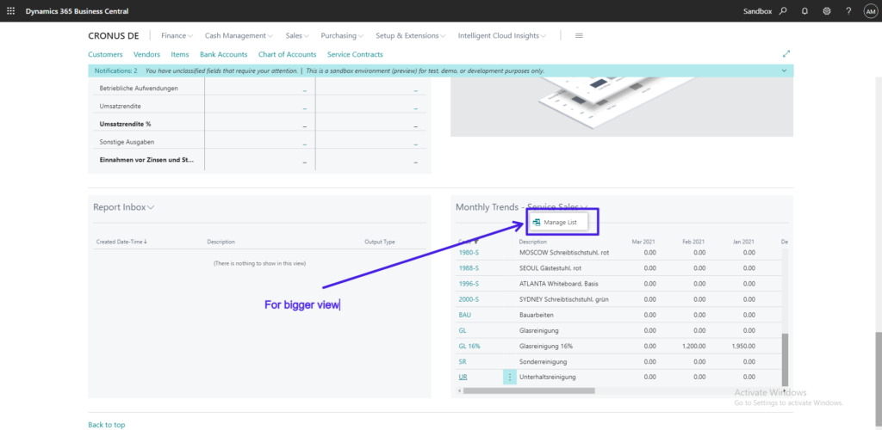Viewport: 882px width, 430px height.
Task: Open the Purchasing menu
Action: 341,35
